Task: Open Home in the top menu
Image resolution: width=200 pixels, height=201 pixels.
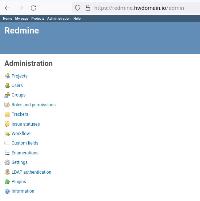Action: click(8, 19)
